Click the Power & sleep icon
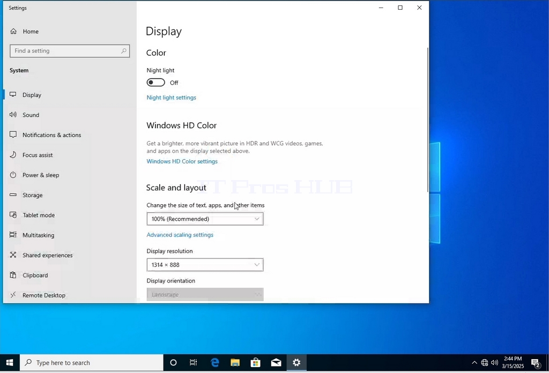Viewport: 549px width, 373px height. click(x=13, y=175)
